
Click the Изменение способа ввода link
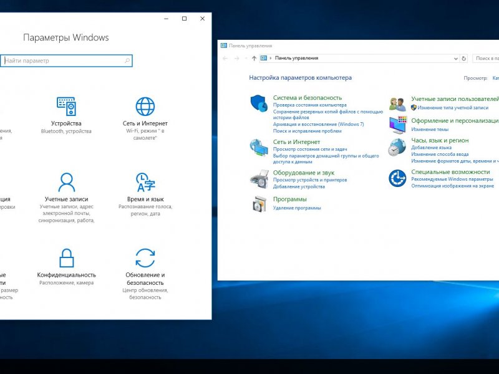440,154
